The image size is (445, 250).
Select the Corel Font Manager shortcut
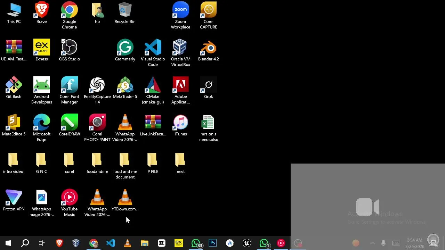(x=70, y=91)
